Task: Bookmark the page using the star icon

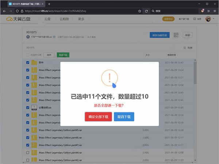Action: click(139, 11)
